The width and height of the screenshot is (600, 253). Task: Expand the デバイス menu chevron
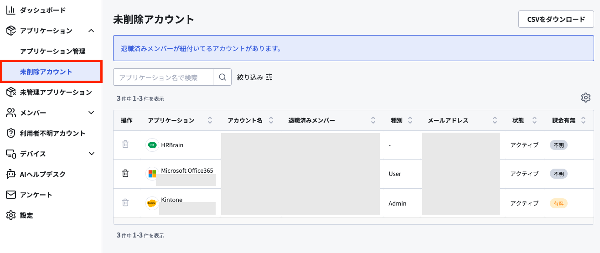tap(91, 154)
